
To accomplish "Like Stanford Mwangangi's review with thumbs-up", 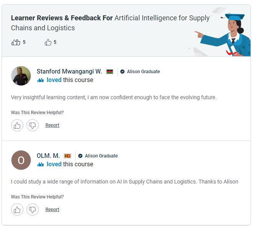I will coord(17,125).
